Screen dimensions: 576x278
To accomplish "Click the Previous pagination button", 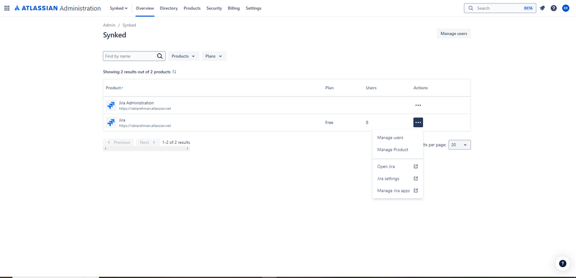I will (118, 142).
